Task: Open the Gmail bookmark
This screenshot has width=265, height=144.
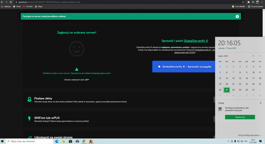Action: pos(17,6)
